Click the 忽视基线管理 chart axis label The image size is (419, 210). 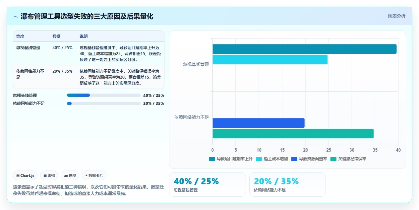tap(196, 64)
